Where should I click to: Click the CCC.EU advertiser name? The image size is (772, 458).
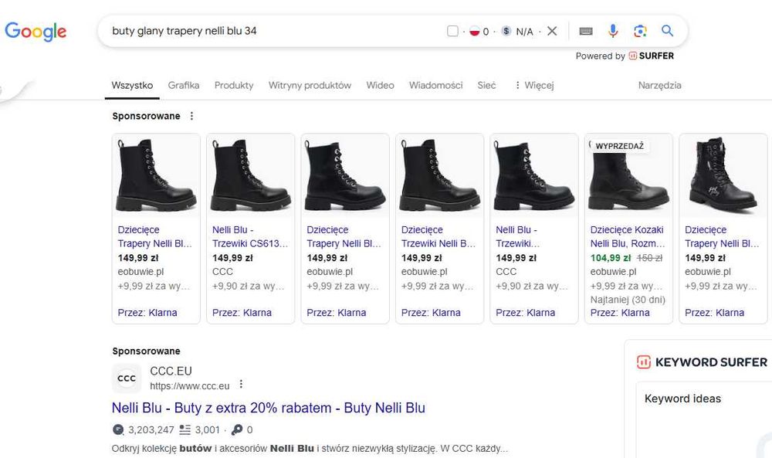pyautogui.click(x=171, y=371)
